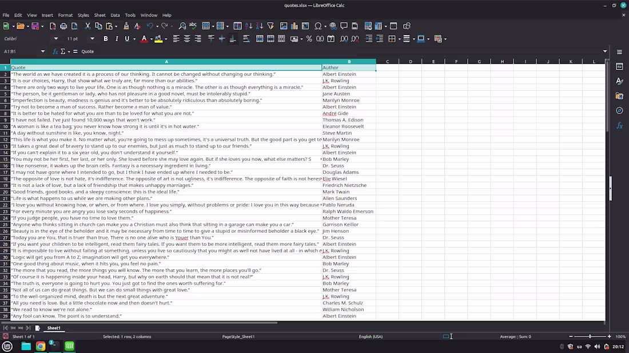Insert chart via bar chart icon

click(x=294, y=26)
